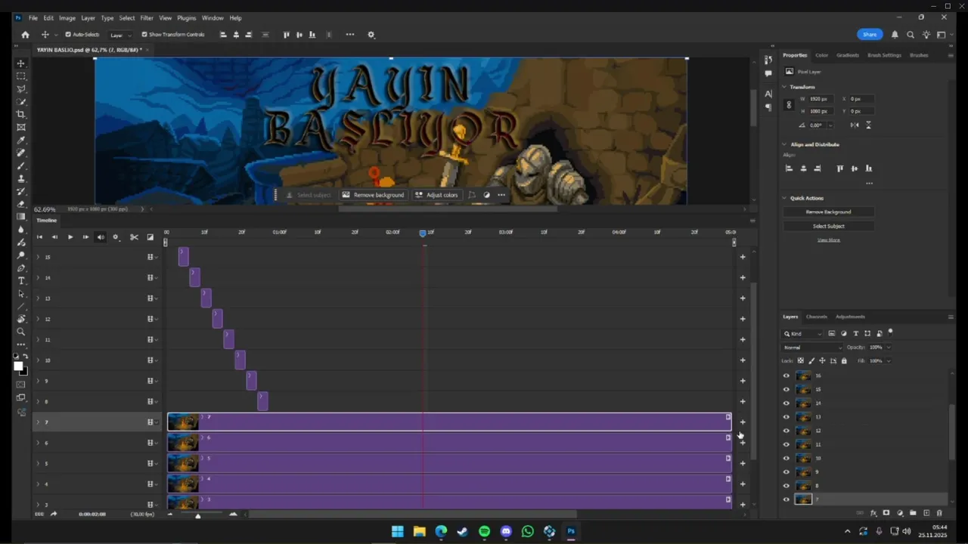Select the Eraser tool

(x=21, y=204)
